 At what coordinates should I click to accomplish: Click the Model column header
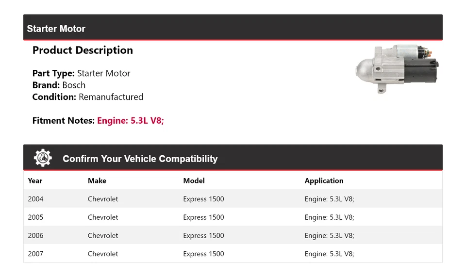tap(194, 180)
